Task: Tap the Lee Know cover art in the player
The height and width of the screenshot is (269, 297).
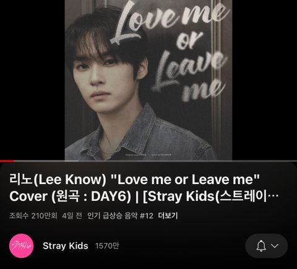Action: [x=148, y=80]
